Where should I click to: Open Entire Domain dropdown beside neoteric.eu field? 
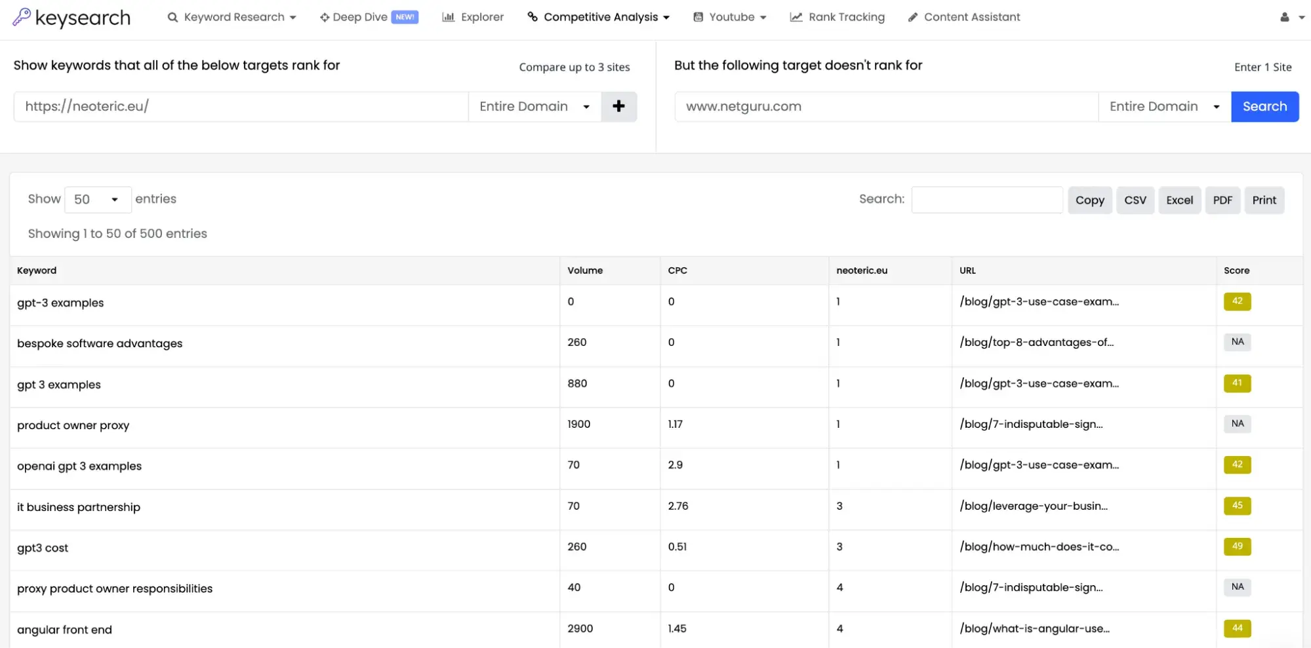[x=534, y=106]
